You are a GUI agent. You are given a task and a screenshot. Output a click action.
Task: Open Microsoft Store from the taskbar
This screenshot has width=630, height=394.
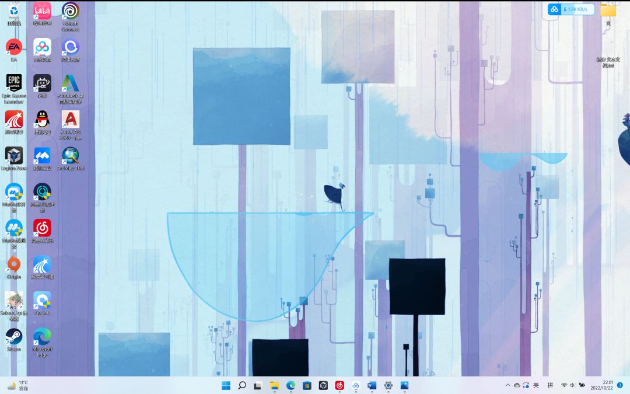307,386
